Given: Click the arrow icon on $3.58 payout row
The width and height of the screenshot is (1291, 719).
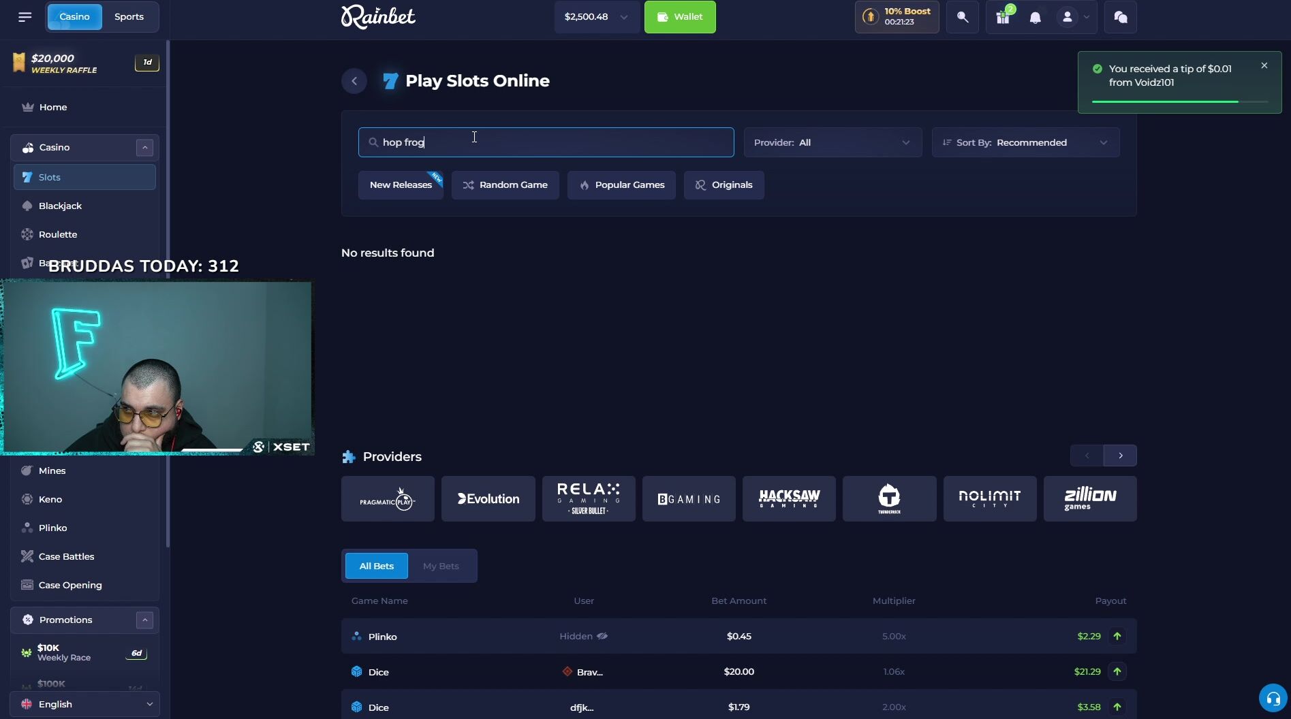Looking at the screenshot, I should [x=1117, y=707].
